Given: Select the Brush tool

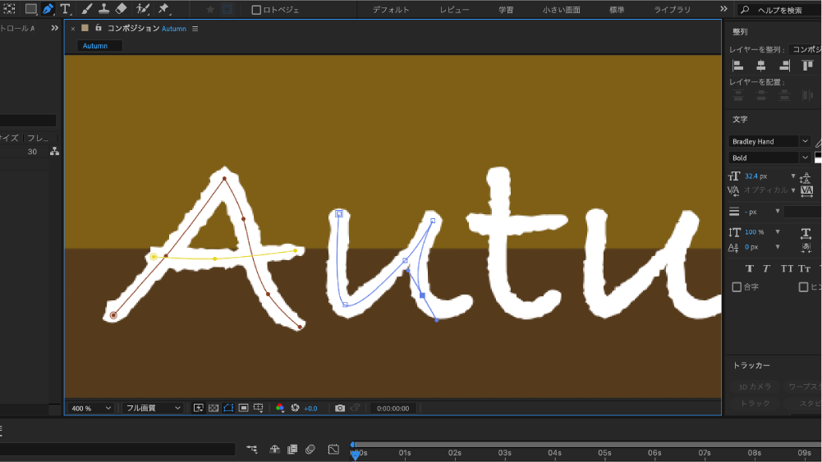Looking at the screenshot, I should (x=87, y=9).
